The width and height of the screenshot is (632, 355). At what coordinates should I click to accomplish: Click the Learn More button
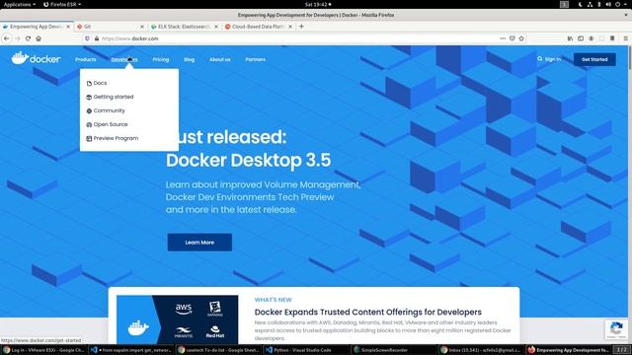pos(199,243)
